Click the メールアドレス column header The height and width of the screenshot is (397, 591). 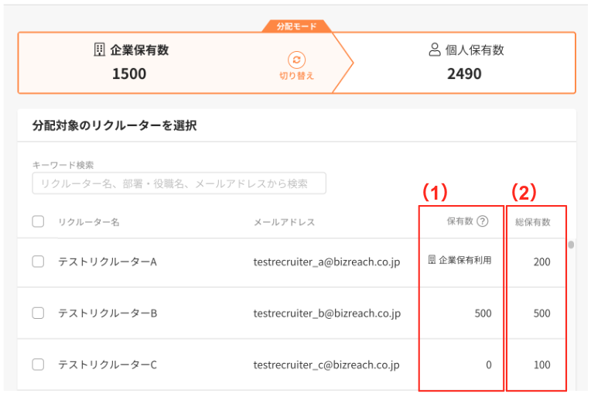284,222
